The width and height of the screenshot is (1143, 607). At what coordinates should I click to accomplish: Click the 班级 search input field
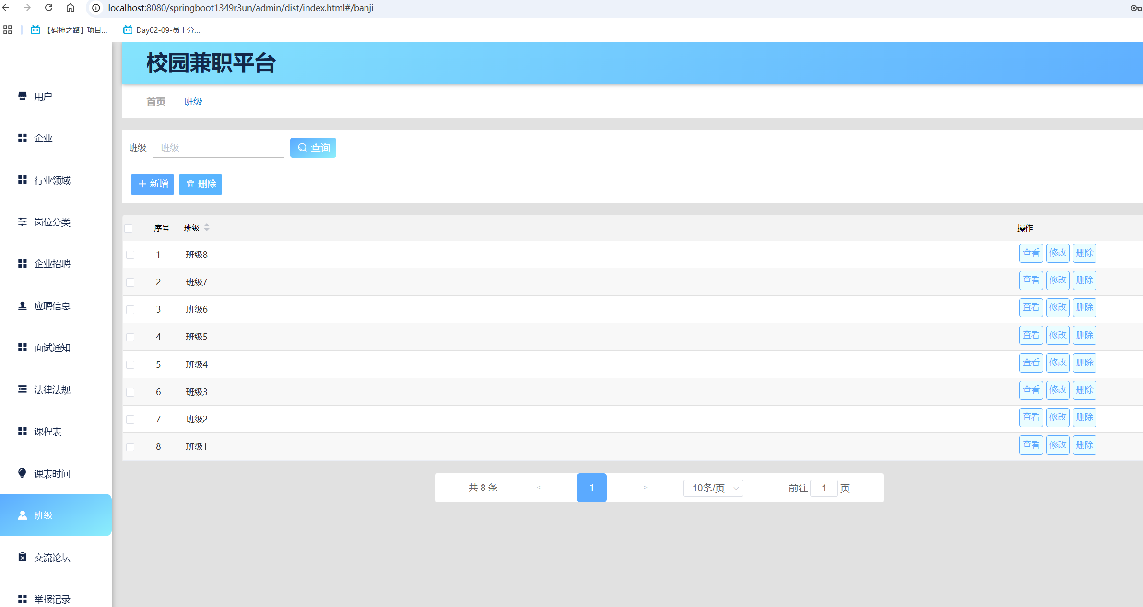click(218, 148)
